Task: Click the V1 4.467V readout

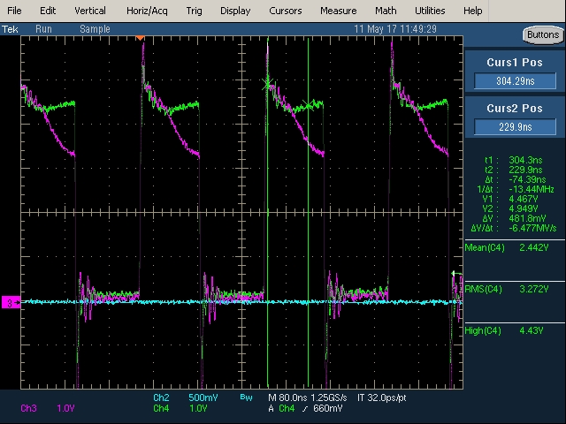Action: coord(510,199)
